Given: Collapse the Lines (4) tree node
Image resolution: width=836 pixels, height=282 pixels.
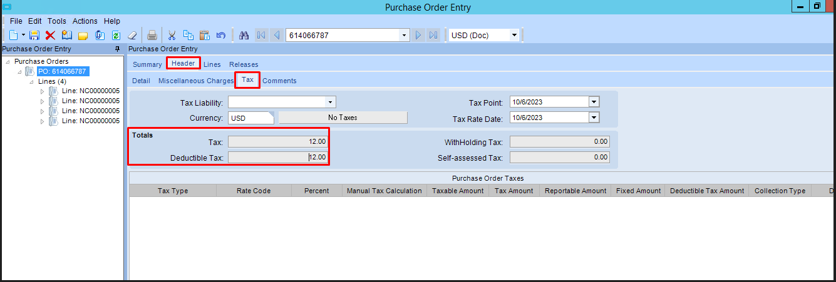Looking at the screenshot, I should (x=32, y=81).
